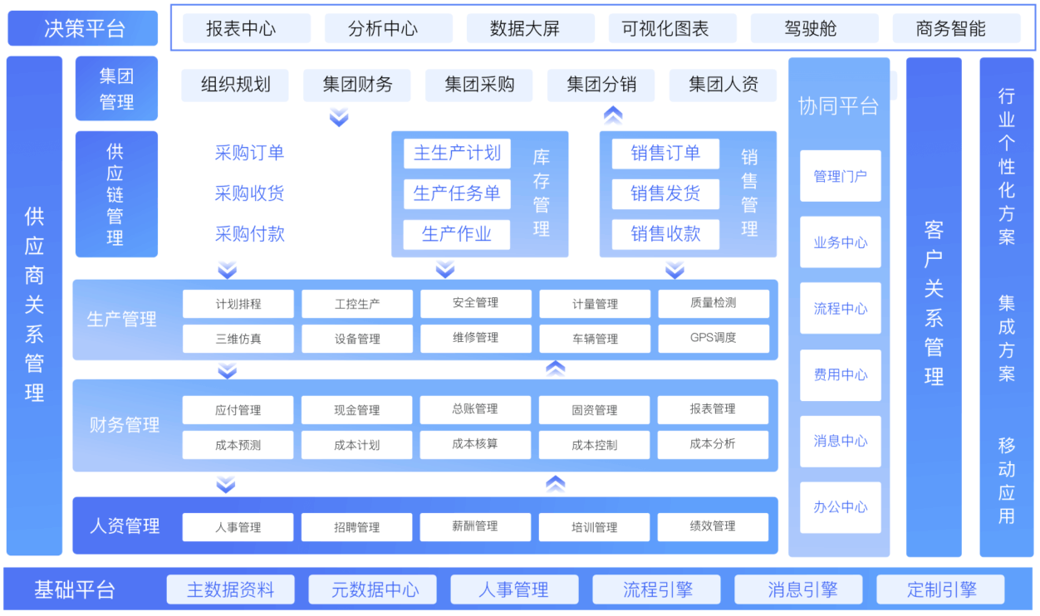
Task: Click the 供应商关系管理 column
Action: coord(34,306)
